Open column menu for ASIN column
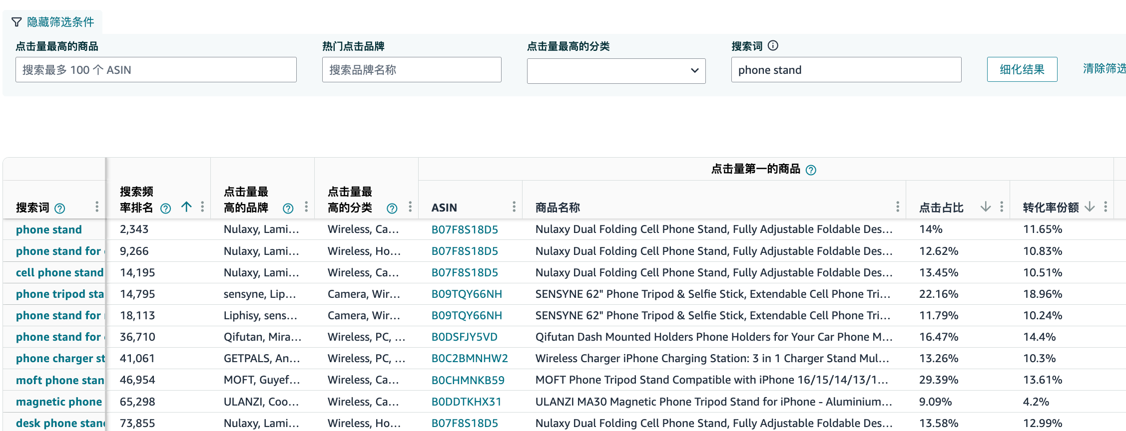1126x431 pixels. point(514,207)
